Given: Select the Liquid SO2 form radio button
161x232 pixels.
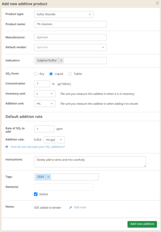Looking at the screenshot, I should (x=51, y=74).
